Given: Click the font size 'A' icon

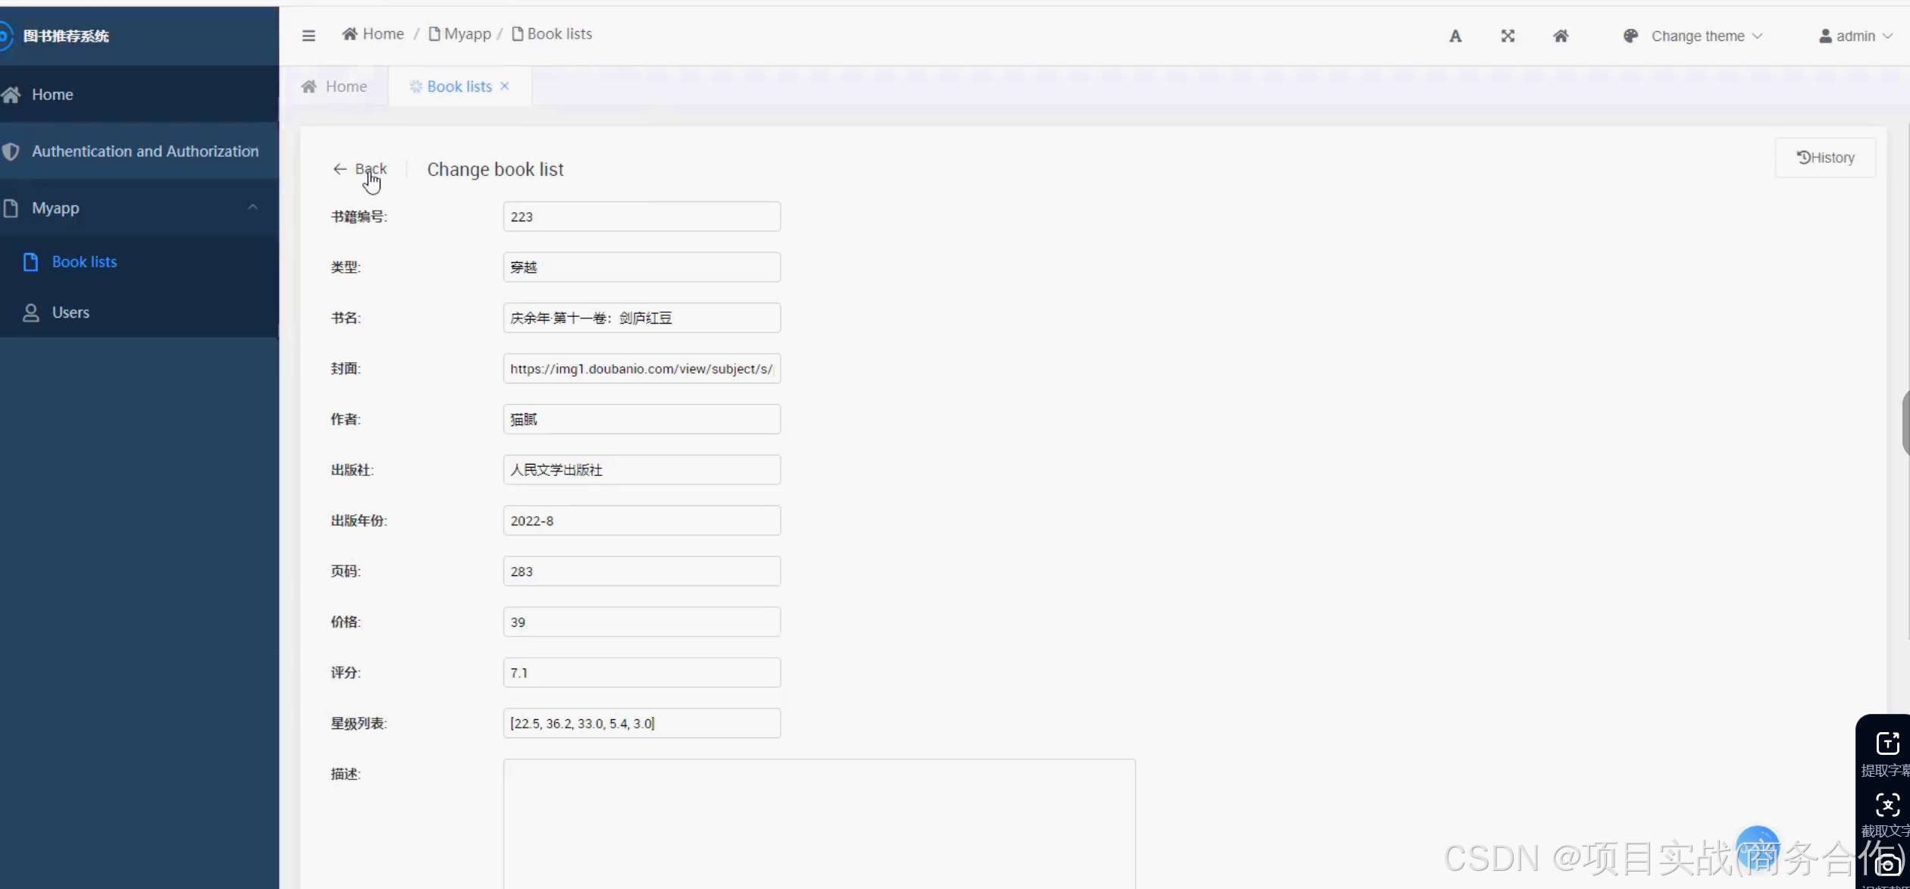Looking at the screenshot, I should click(1454, 36).
